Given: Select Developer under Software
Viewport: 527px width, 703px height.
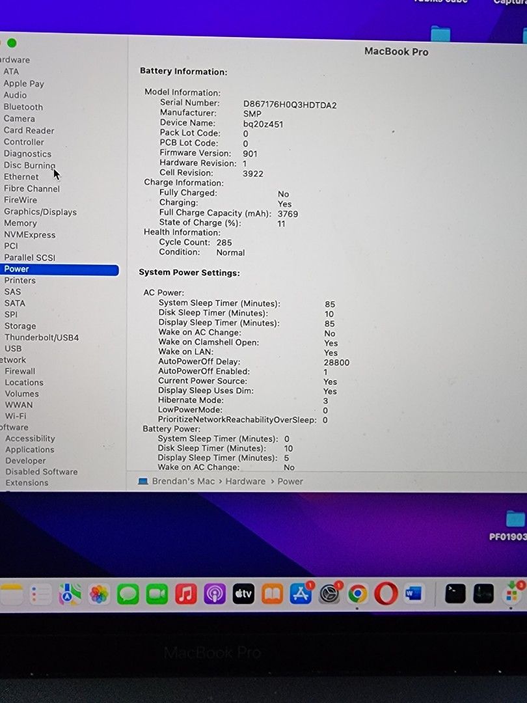Looking at the screenshot, I should point(25,461).
